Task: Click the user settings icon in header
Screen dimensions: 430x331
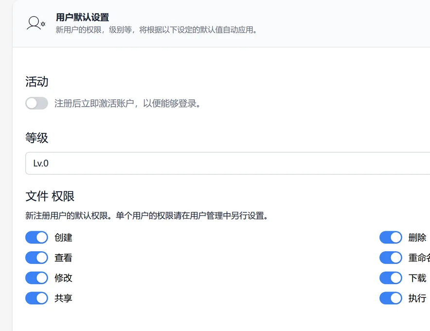Action: click(x=36, y=23)
